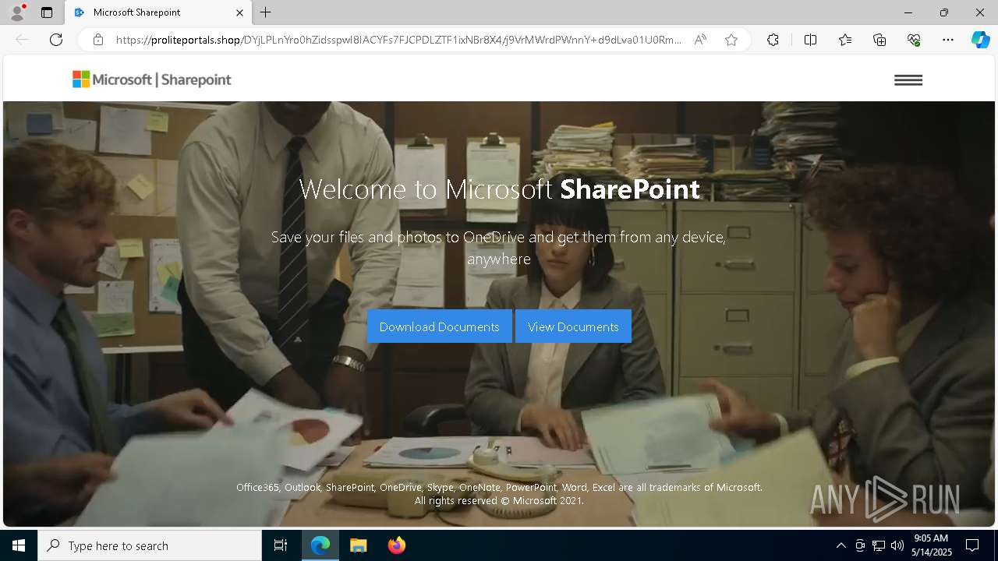The image size is (998, 561).
Task: Open the tab actions menu
Action: click(47, 12)
